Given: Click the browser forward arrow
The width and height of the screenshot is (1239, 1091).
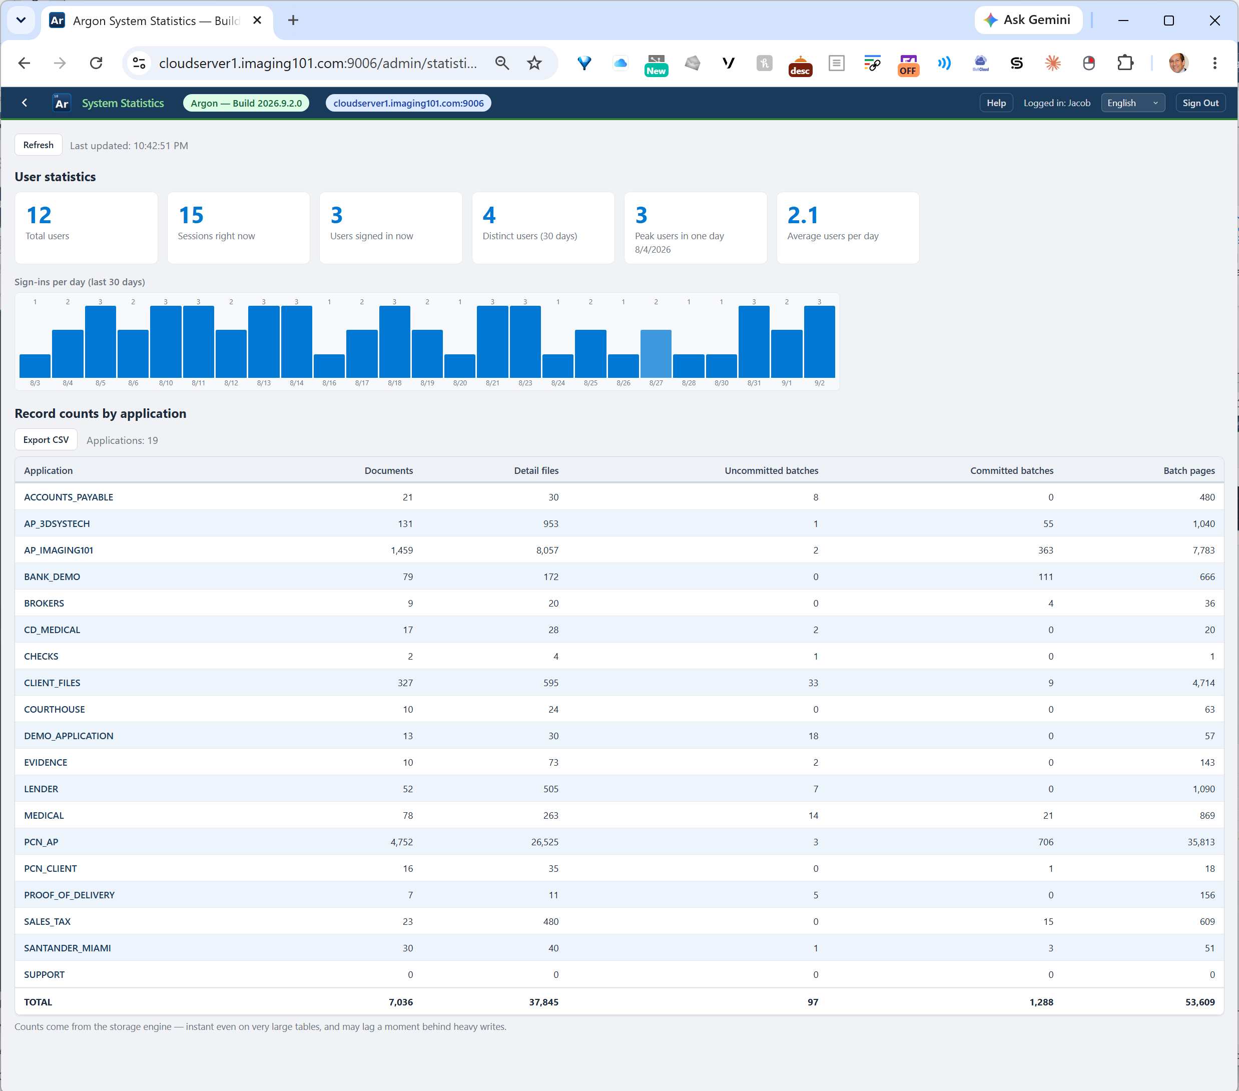Looking at the screenshot, I should point(60,63).
